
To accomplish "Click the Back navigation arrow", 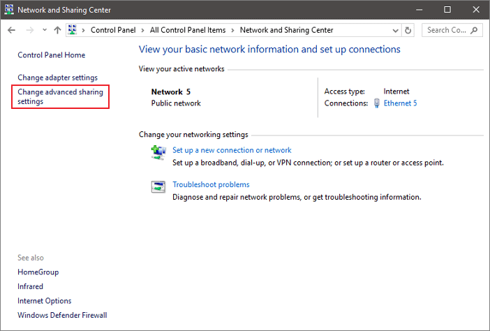I will point(11,30).
